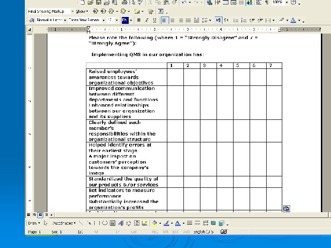The image size is (331, 248).
Task: Toggle underline formatting
Action: point(154,20)
